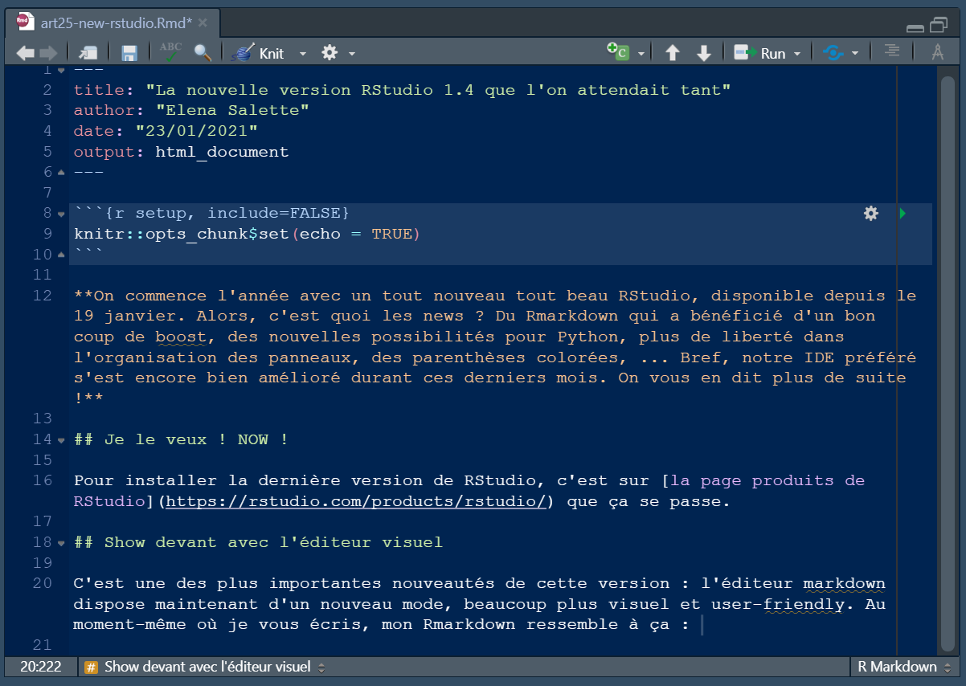Click the knitr::opts_chunk$set code line
The height and width of the screenshot is (686, 966).
tap(248, 234)
